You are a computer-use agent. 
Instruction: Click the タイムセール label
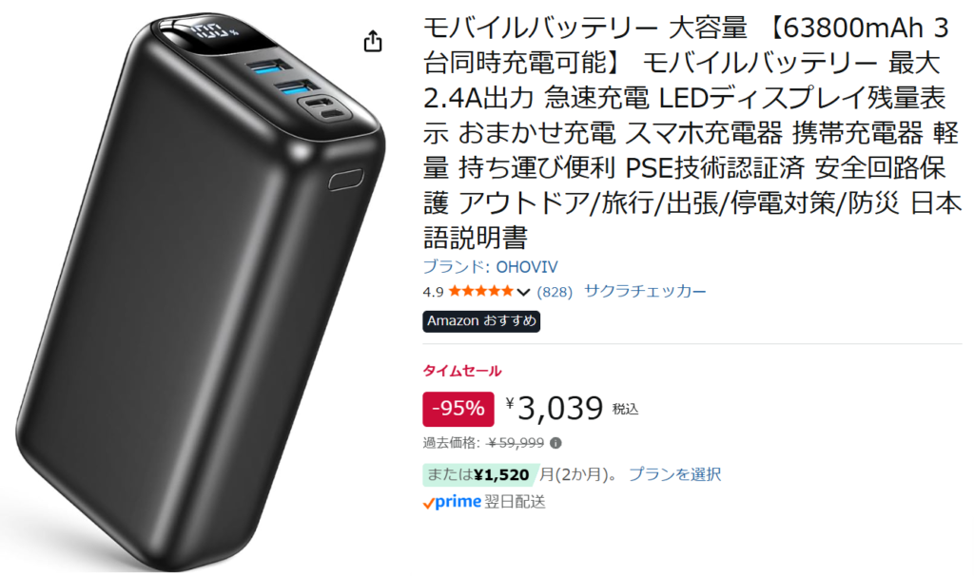click(x=462, y=371)
